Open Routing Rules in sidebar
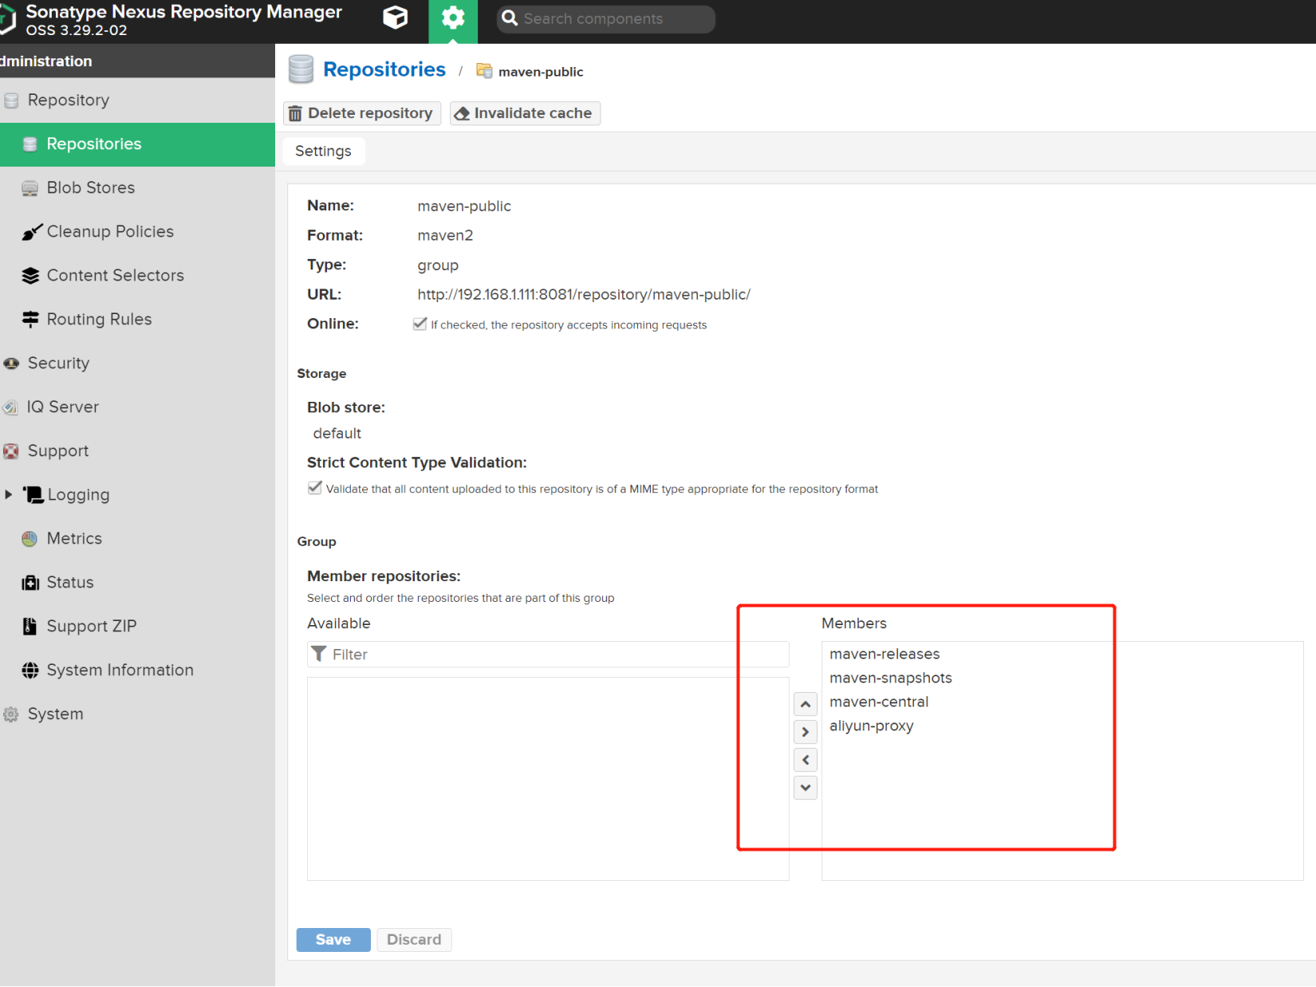Viewport: 1316px width, 987px height. click(x=137, y=320)
